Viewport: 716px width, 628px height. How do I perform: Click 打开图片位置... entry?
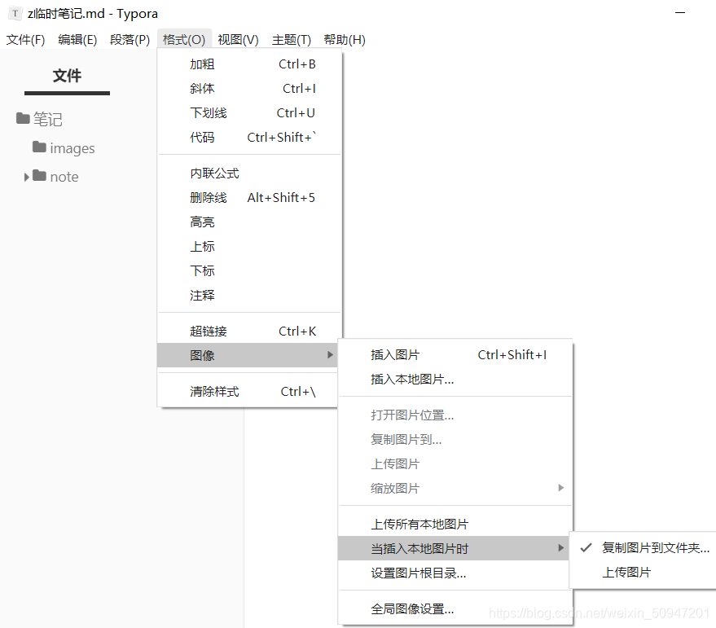(x=455, y=415)
